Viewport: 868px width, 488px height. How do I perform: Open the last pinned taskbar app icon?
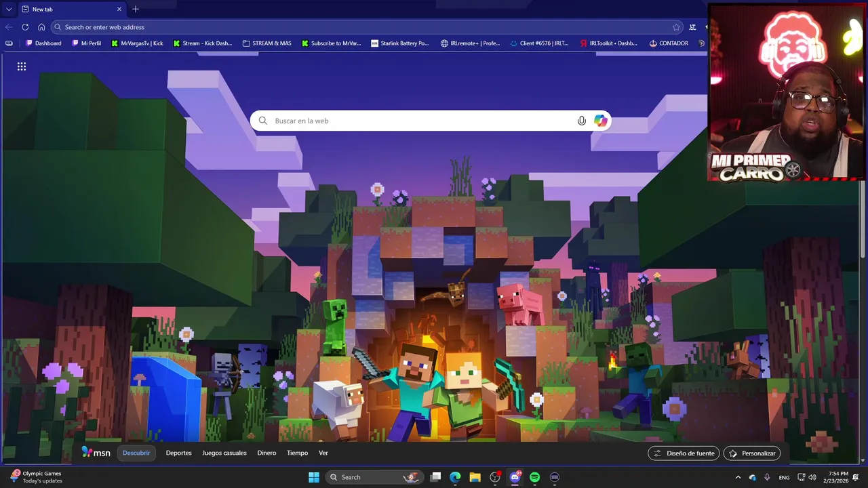tap(555, 477)
